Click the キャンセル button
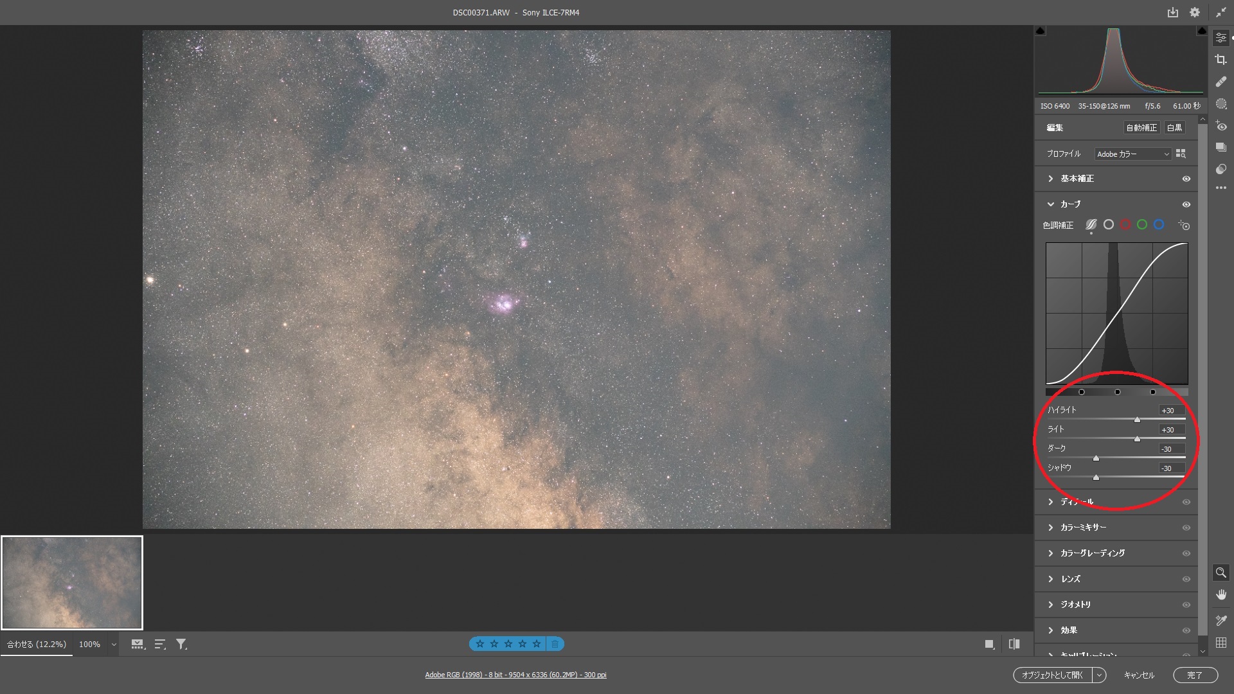1234x694 pixels. 1139,675
